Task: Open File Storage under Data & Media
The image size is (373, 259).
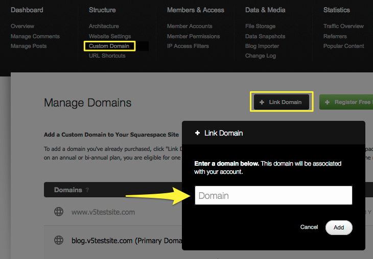Action: 260,26
